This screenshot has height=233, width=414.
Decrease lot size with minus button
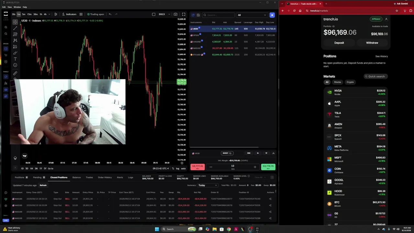(211, 167)
